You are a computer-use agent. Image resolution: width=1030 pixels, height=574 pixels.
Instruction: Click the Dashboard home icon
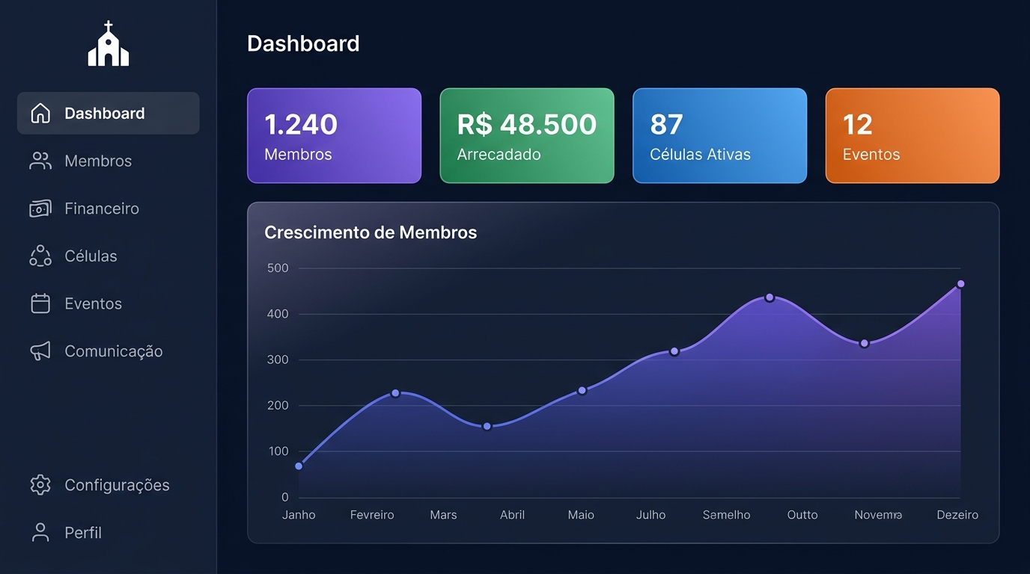click(x=40, y=114)
